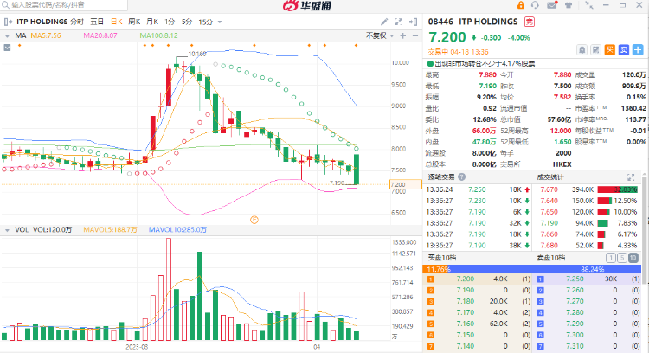Switch to 分时 intraday chart tab
649x353 pixels.
(x=76, y=22)
